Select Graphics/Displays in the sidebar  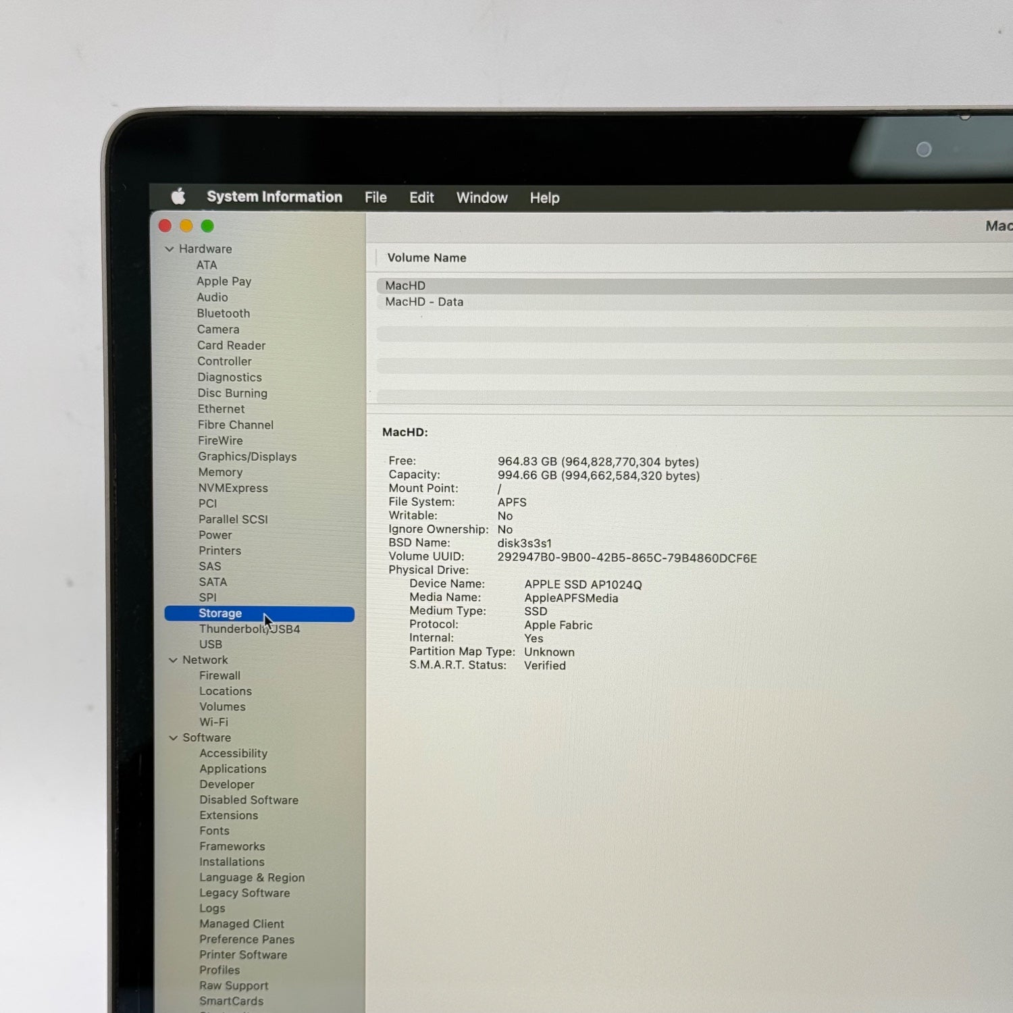247,457
